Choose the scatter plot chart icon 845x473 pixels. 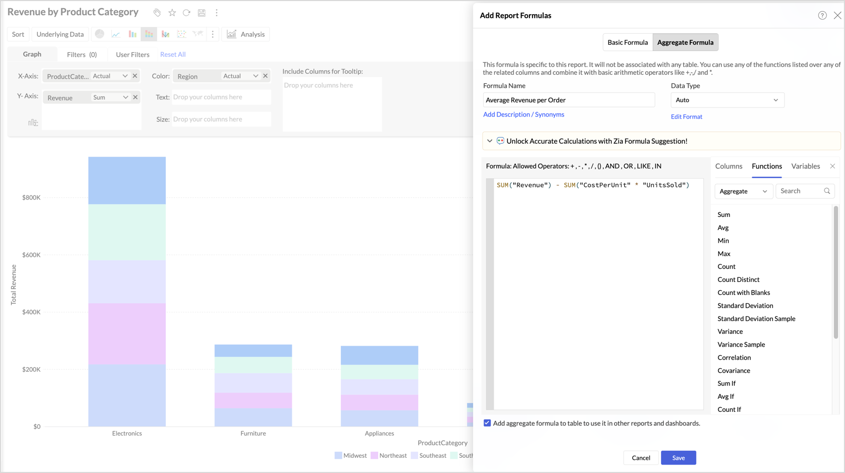(x=182, y=34)
